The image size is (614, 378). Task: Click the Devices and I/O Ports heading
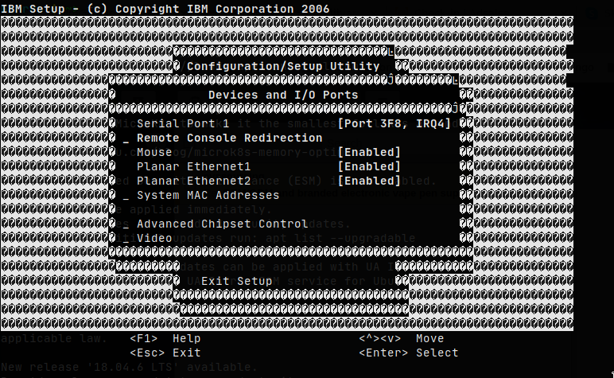pyautogui.click(x=283, y=95)
